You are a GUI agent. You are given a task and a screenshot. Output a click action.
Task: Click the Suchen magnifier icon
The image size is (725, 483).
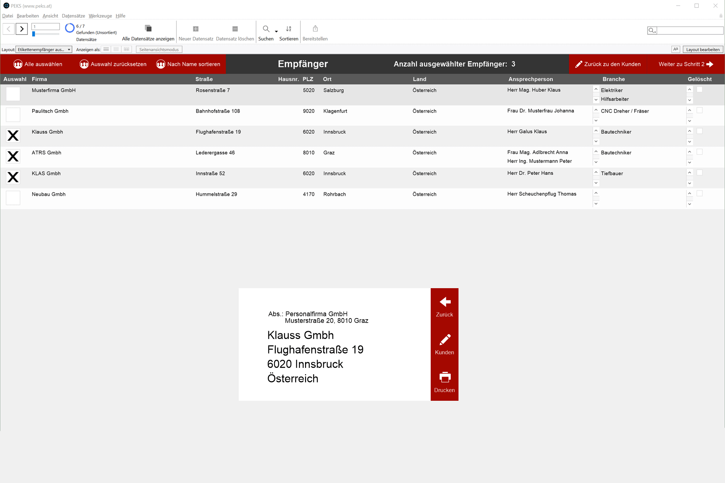pos(266,29)
